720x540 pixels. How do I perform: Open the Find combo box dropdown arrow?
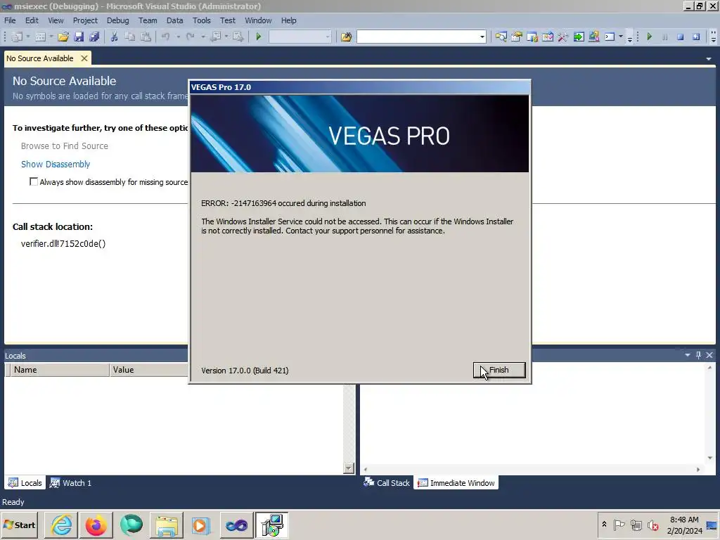(x=482, y=37)
